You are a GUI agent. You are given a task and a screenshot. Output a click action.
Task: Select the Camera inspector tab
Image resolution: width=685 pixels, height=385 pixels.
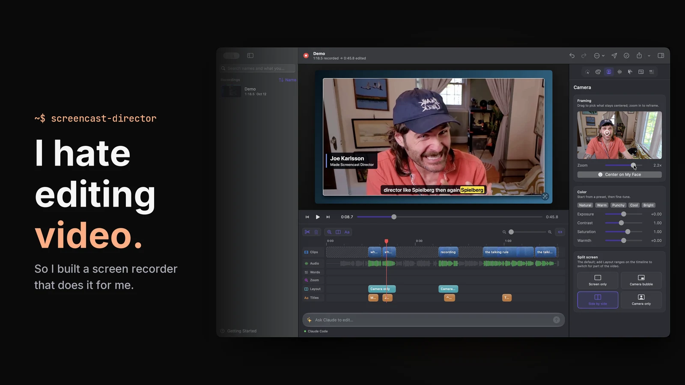point(609,72)
